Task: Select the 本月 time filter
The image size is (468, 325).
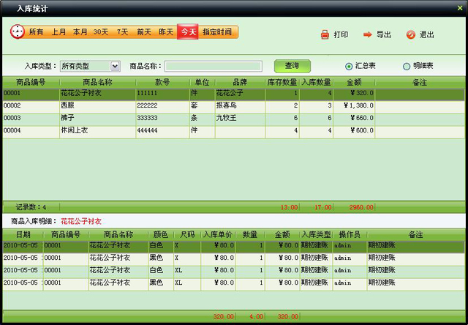Action: (80, 32)
